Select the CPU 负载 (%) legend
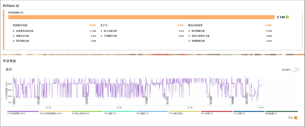 pyautogui.click(x=249, y=113)
